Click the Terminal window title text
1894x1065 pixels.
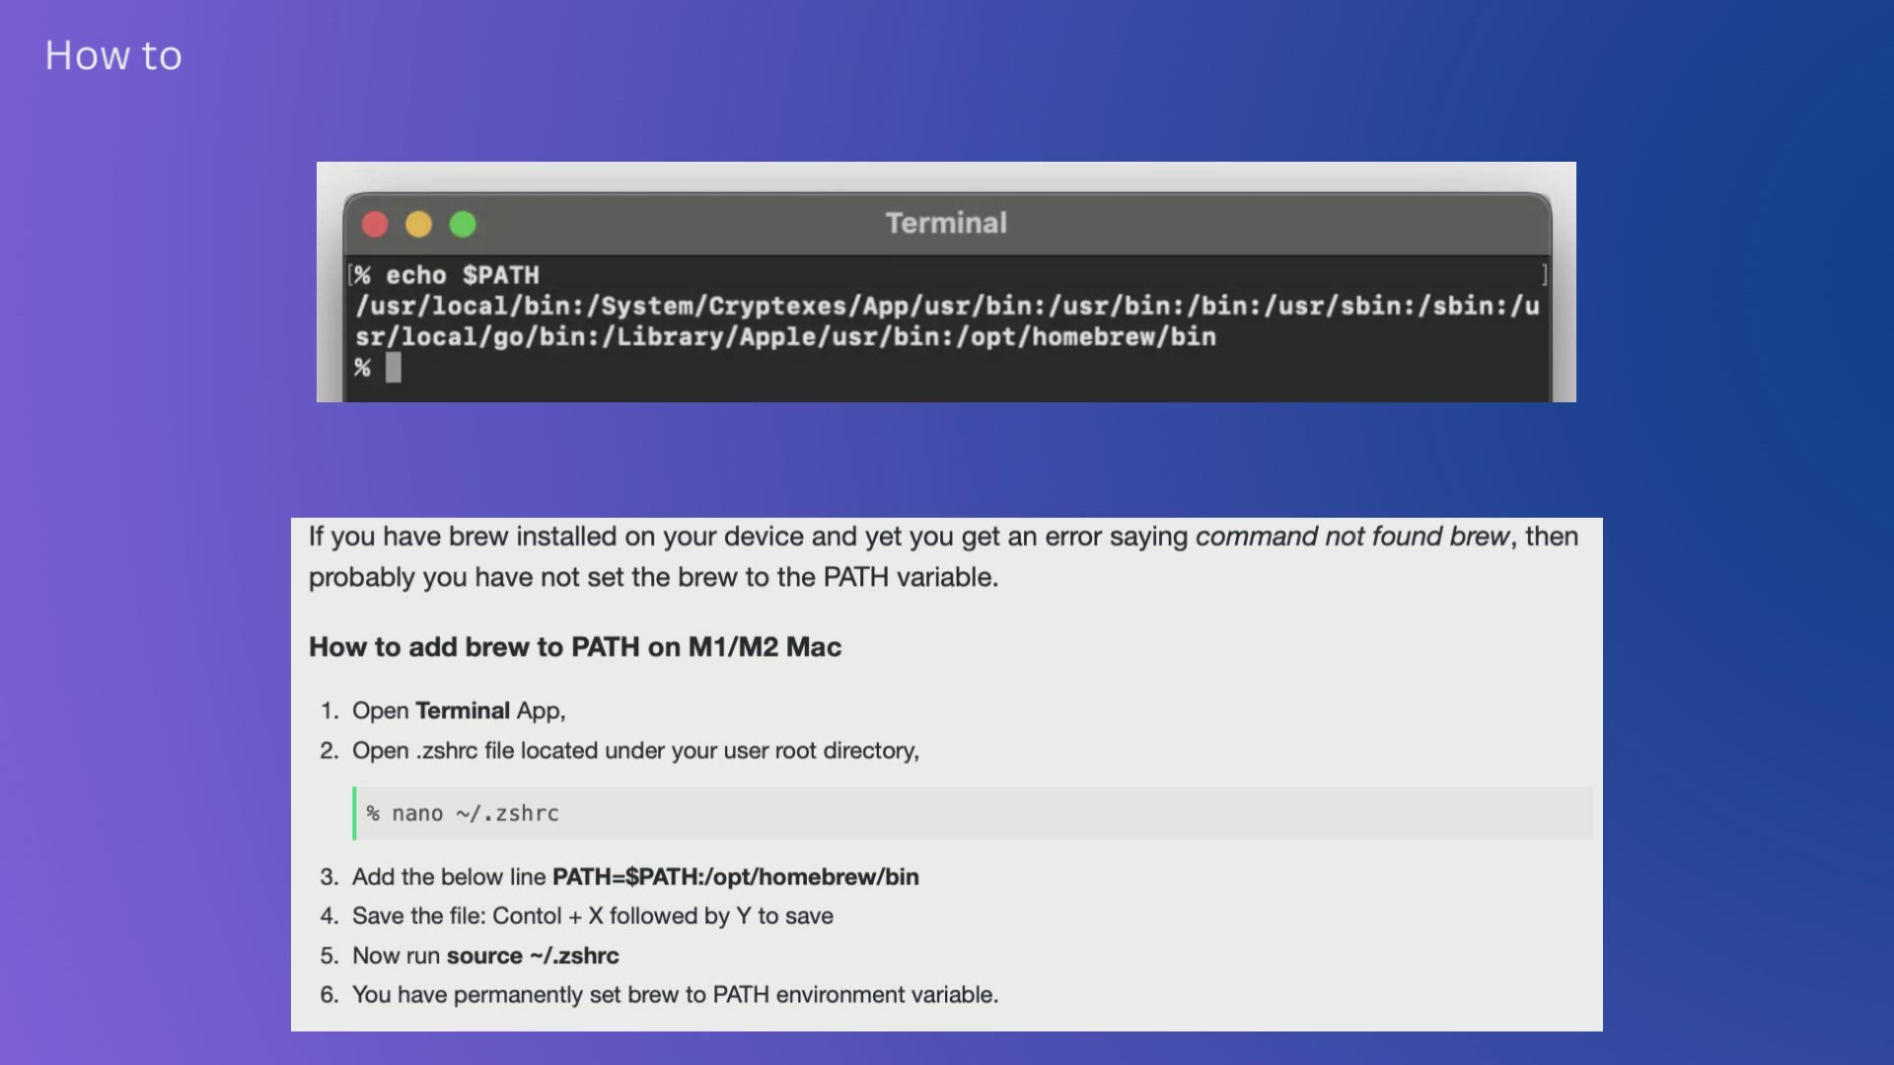(x=946, y=223)
